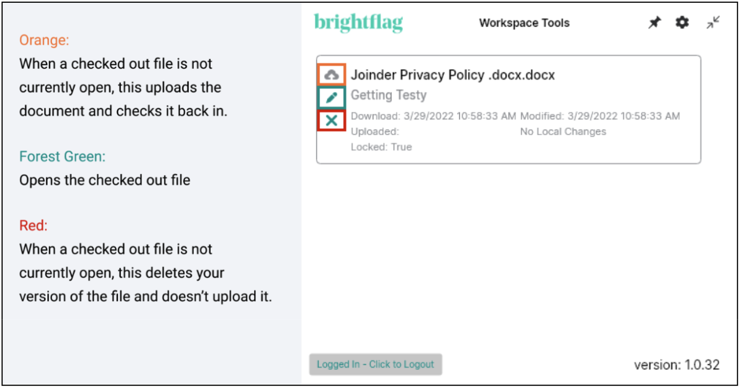The image size is (741, 388).
Task: Click the Getting Testy matter label
Action: tap(388, 95)
